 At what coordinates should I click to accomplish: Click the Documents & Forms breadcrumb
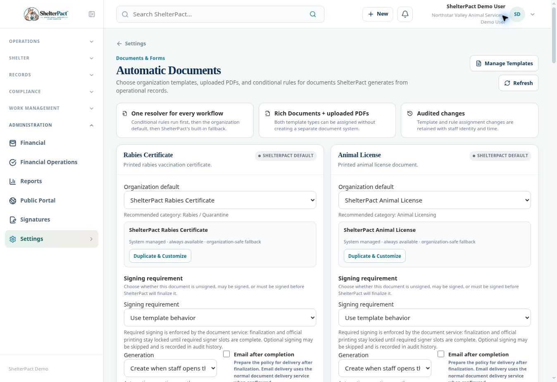[140, 58]
